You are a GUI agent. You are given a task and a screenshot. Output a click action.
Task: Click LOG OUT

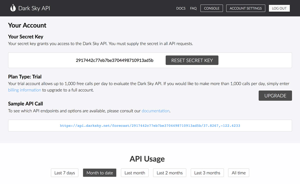point(279,8)
